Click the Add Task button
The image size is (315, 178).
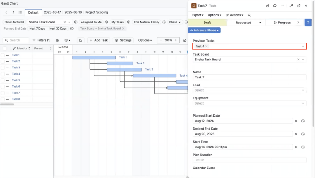pyautogui.click(x=99, y=40)
